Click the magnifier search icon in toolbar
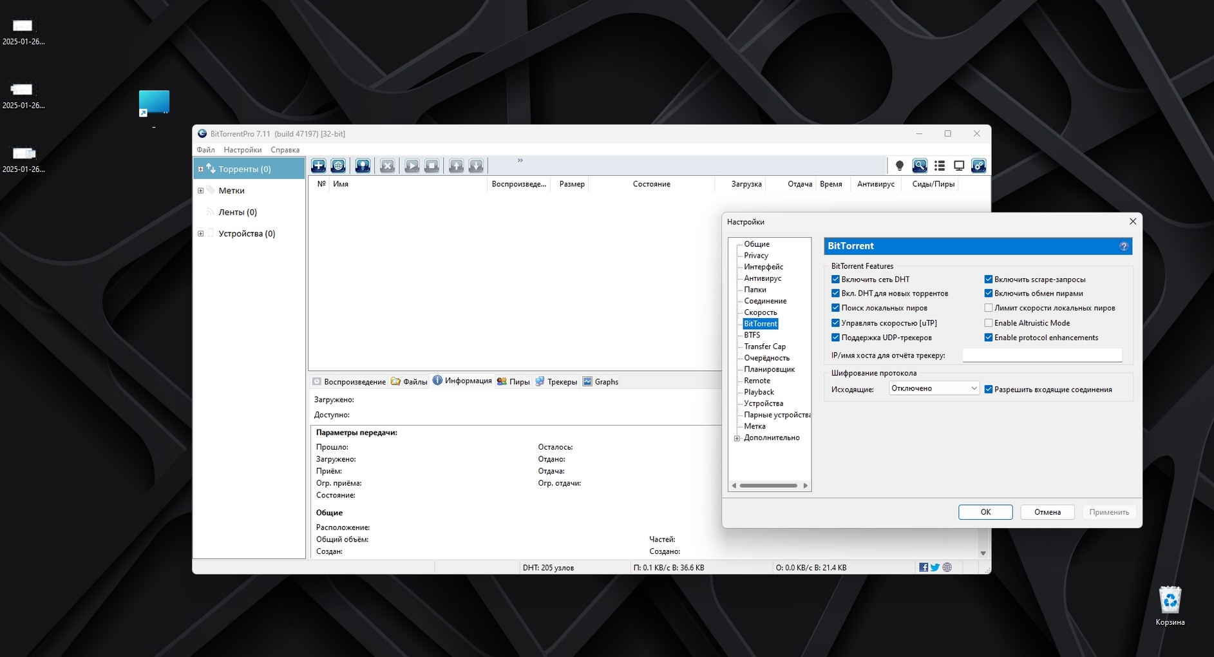Screen dimensions: 1214x657 (x=920, y=166)
